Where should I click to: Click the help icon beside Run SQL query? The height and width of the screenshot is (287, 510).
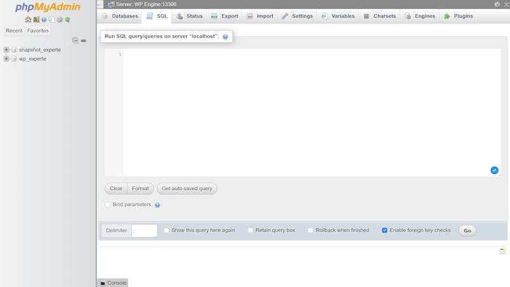[225, 37]
